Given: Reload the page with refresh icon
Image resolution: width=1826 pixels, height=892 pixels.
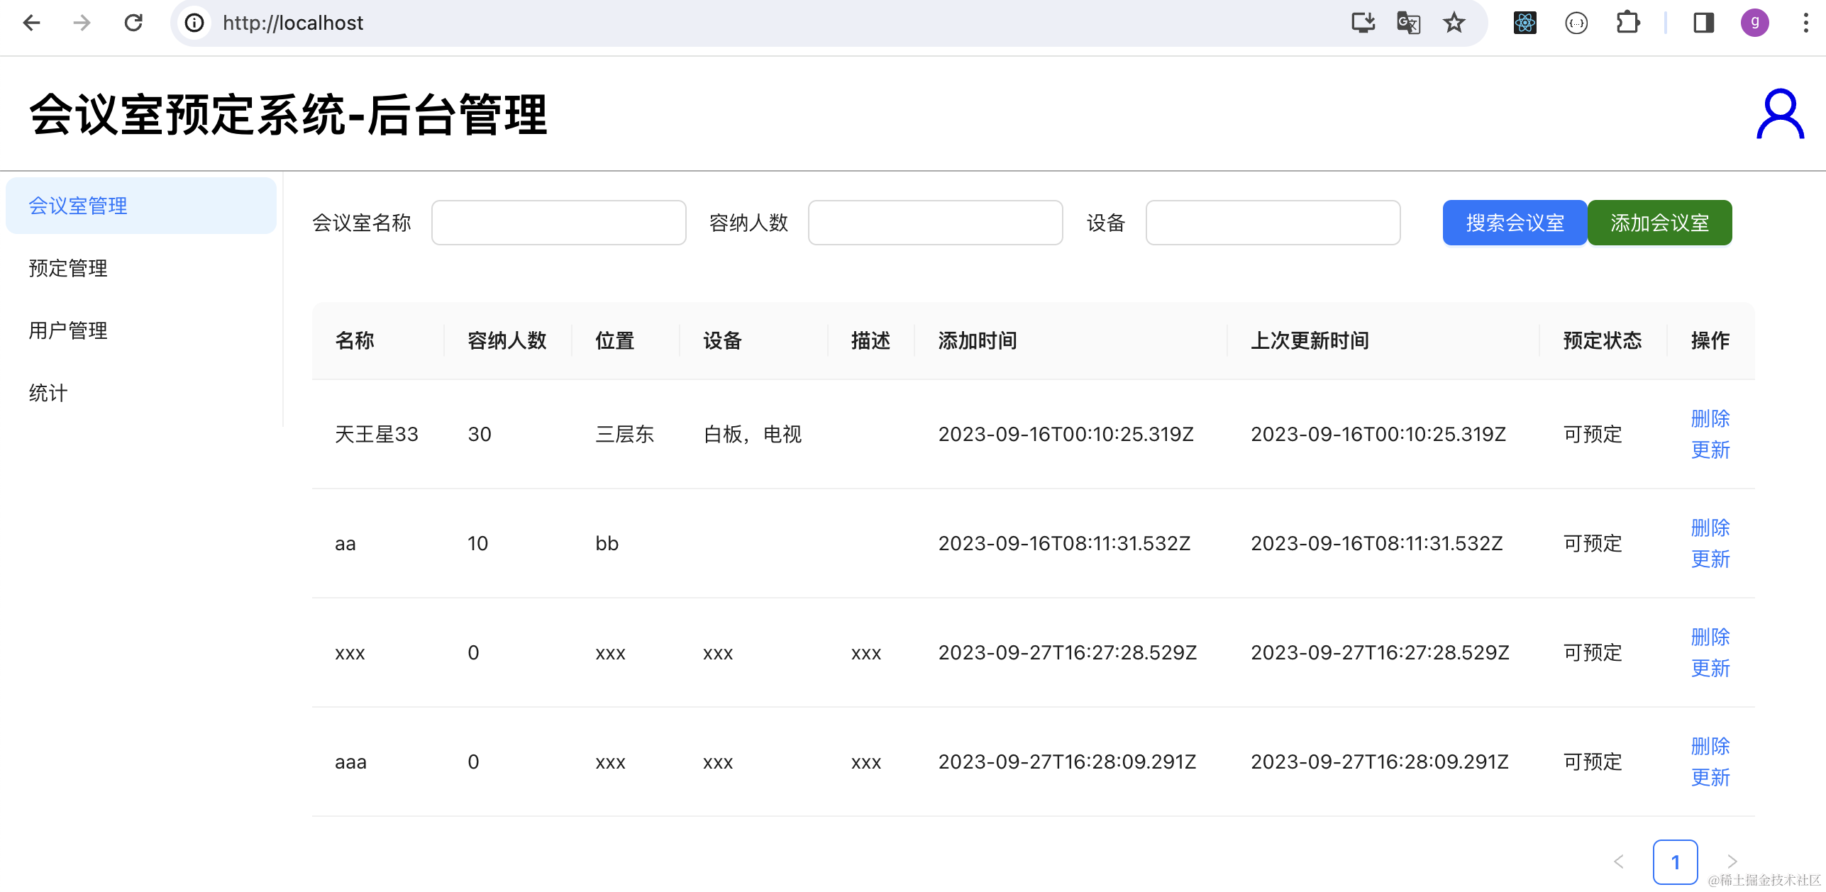Looking at the screenshot, I should tap(133, 23).
